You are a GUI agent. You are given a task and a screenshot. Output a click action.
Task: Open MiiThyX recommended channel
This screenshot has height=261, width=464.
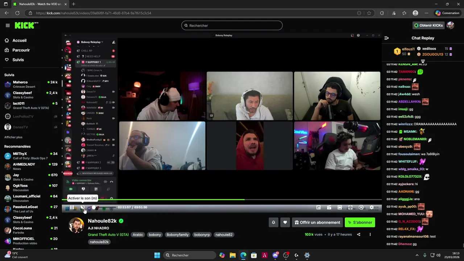[31, 156]
